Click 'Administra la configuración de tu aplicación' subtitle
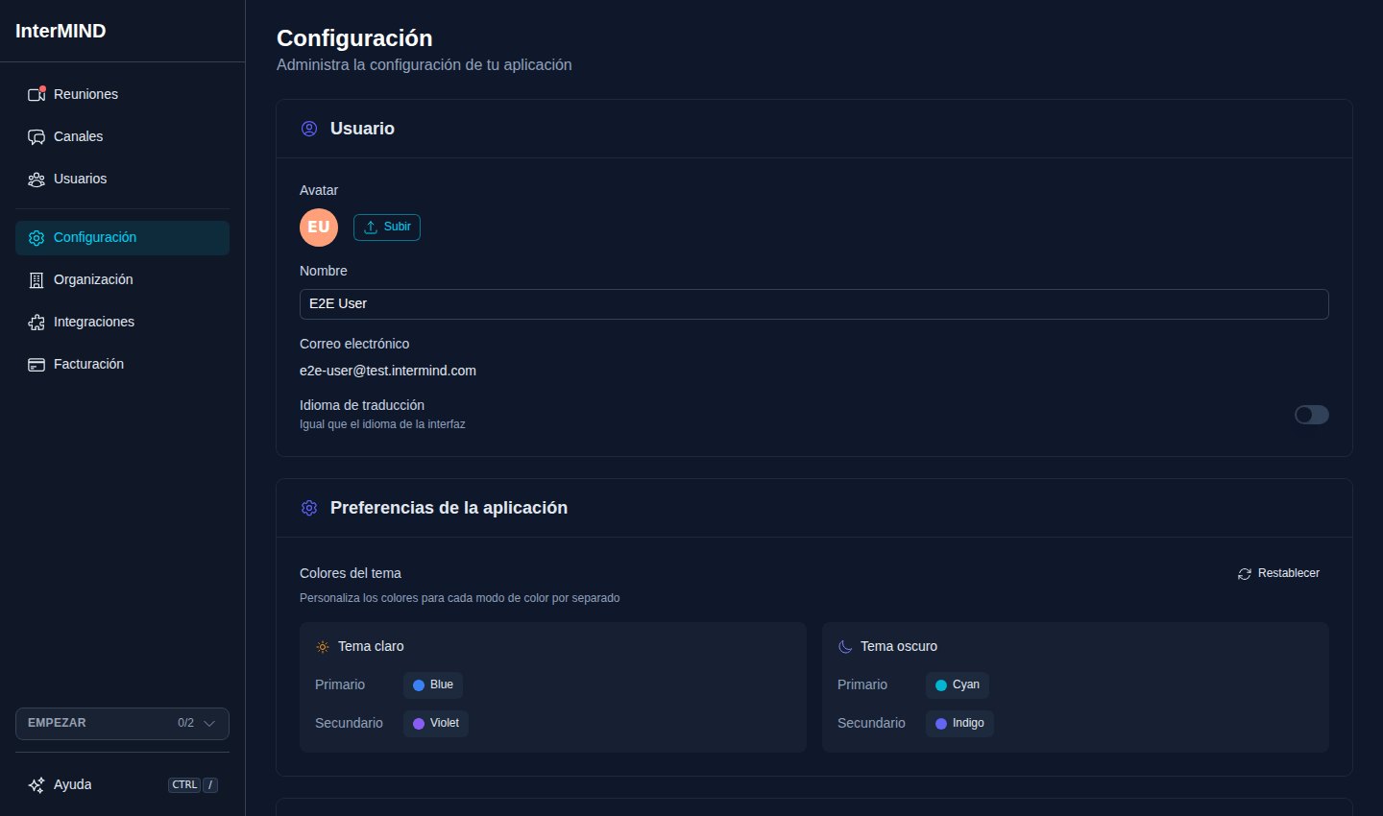Viewport: 1383px width, 816px height. pos(425,64)
